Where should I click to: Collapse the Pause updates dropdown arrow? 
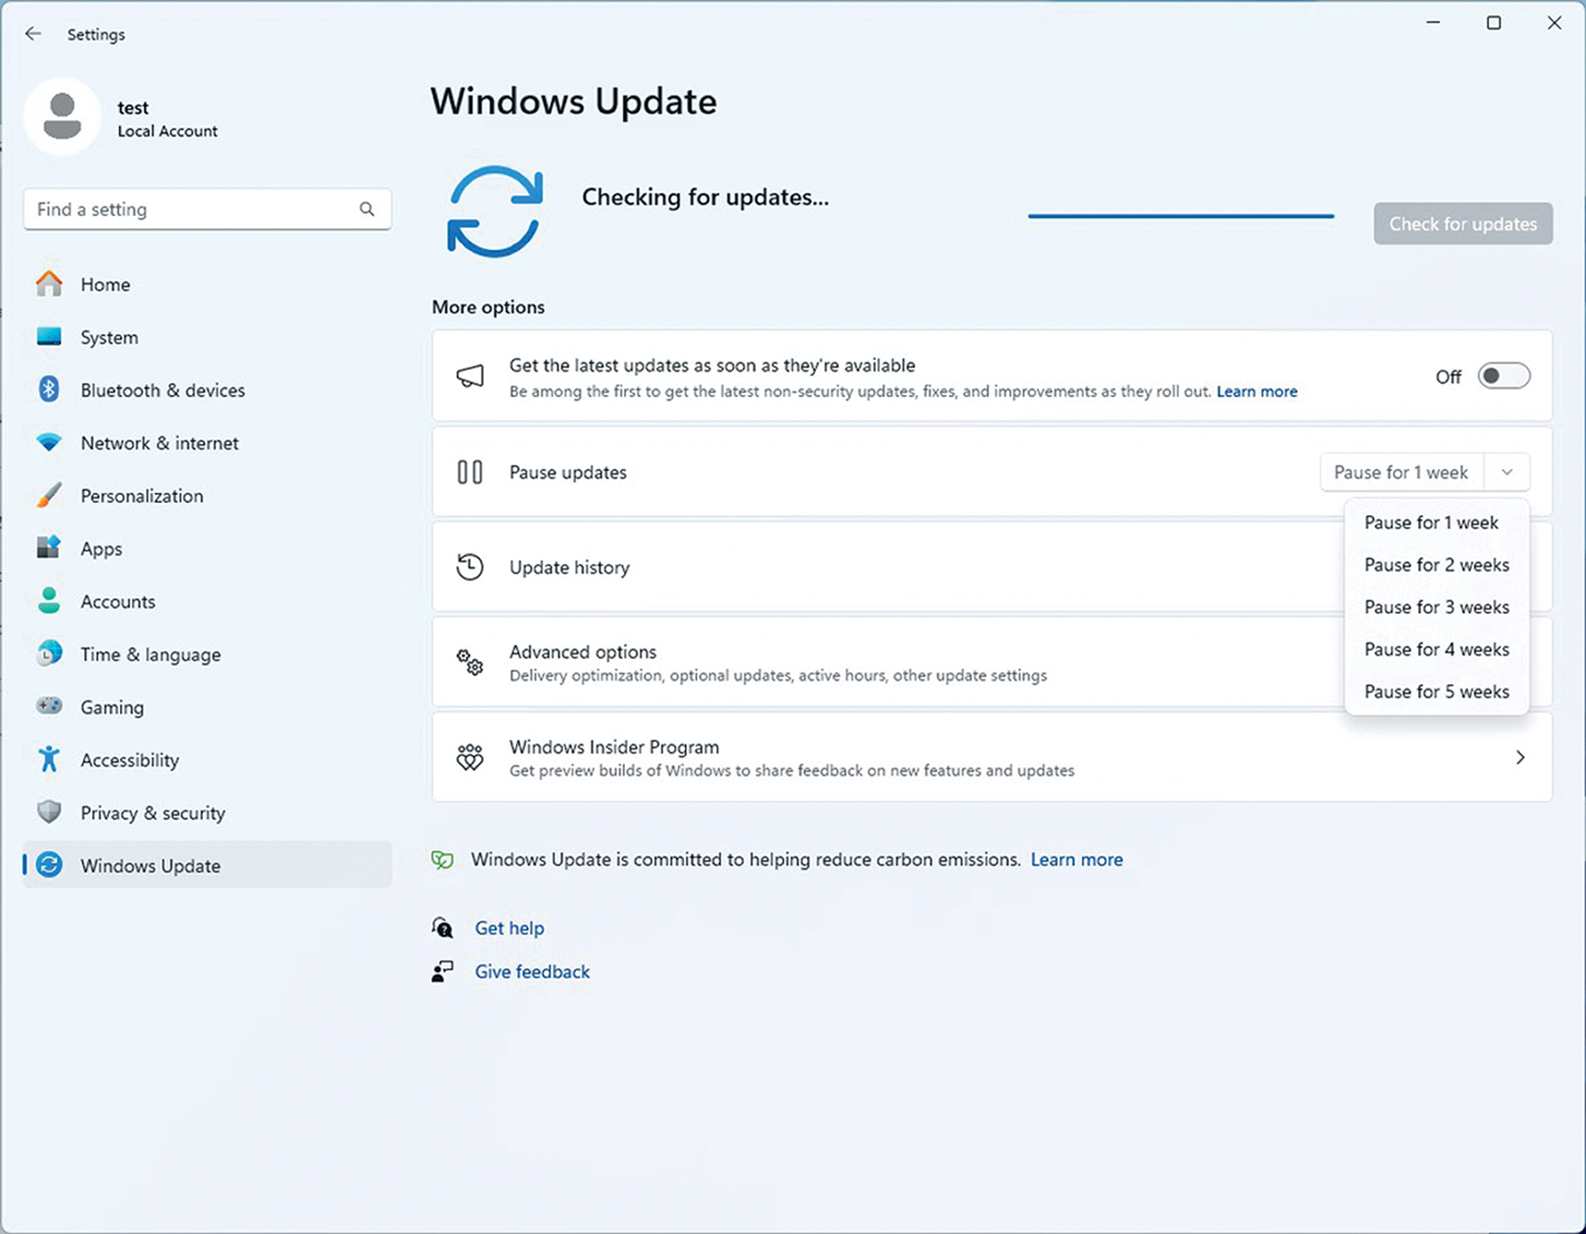pos(1506,472)
